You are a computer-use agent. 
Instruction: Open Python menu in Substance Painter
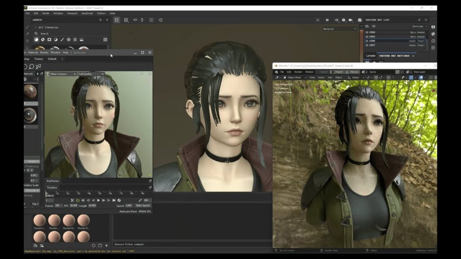pyautogui.click(x=101, y=13)
